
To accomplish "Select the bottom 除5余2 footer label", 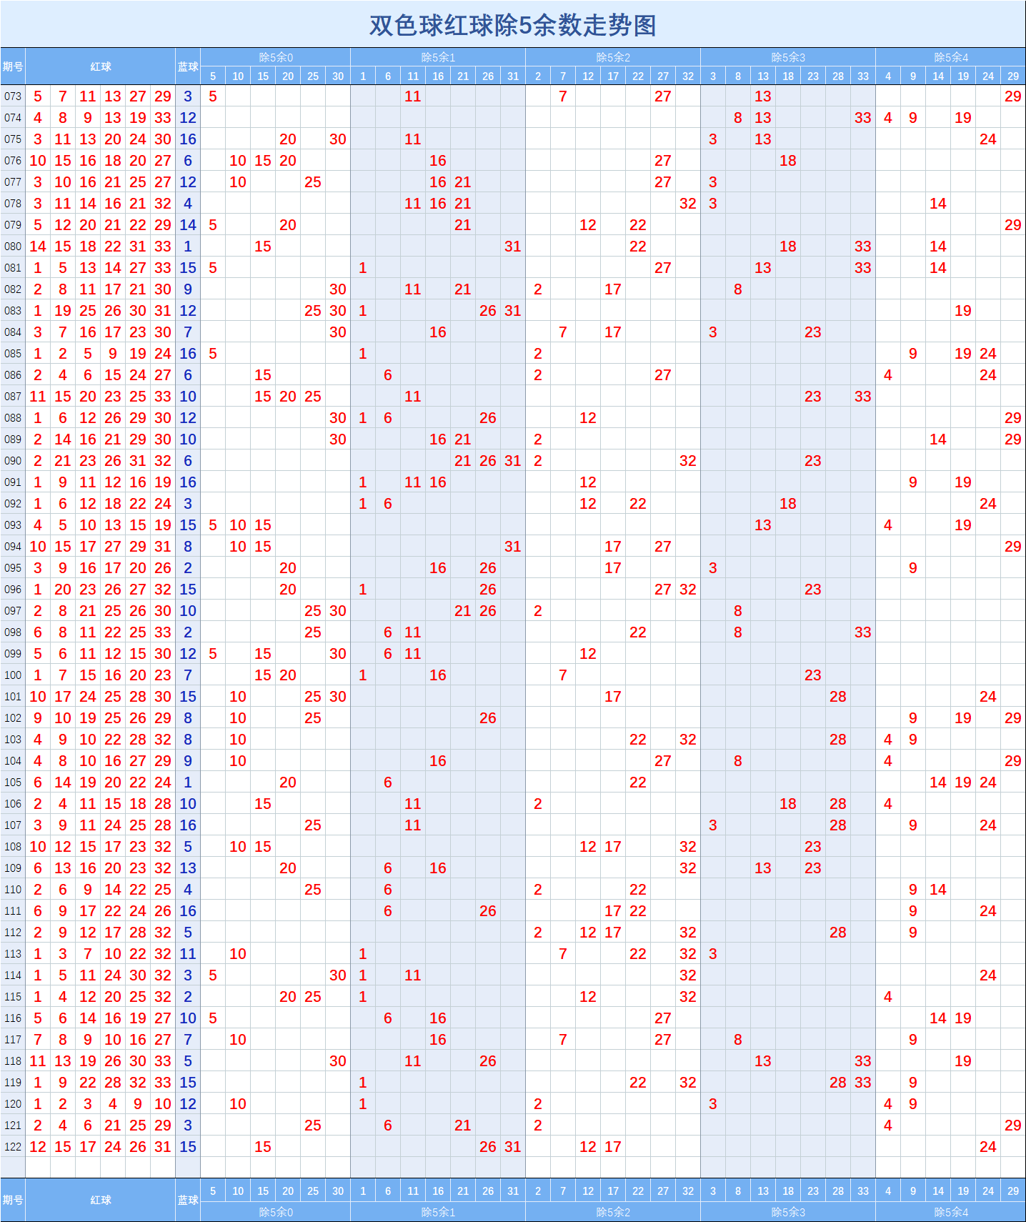I will pos(613,1212).
